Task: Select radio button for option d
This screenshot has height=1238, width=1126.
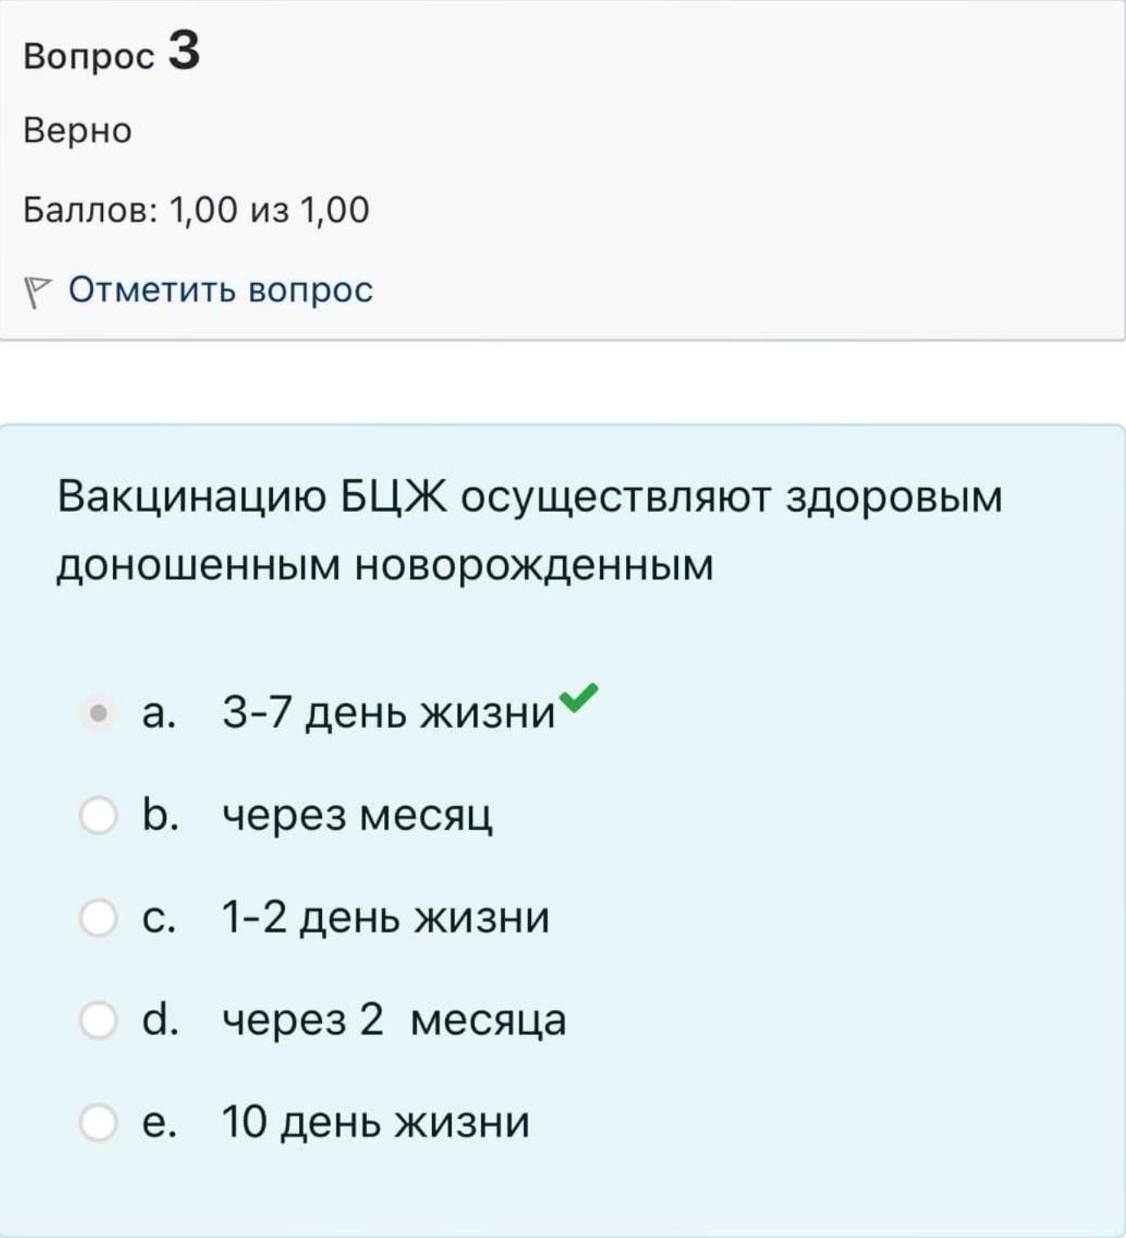Action: point(98,1020)
